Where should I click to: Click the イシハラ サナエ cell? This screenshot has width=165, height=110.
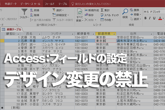[x=58, y=41]
